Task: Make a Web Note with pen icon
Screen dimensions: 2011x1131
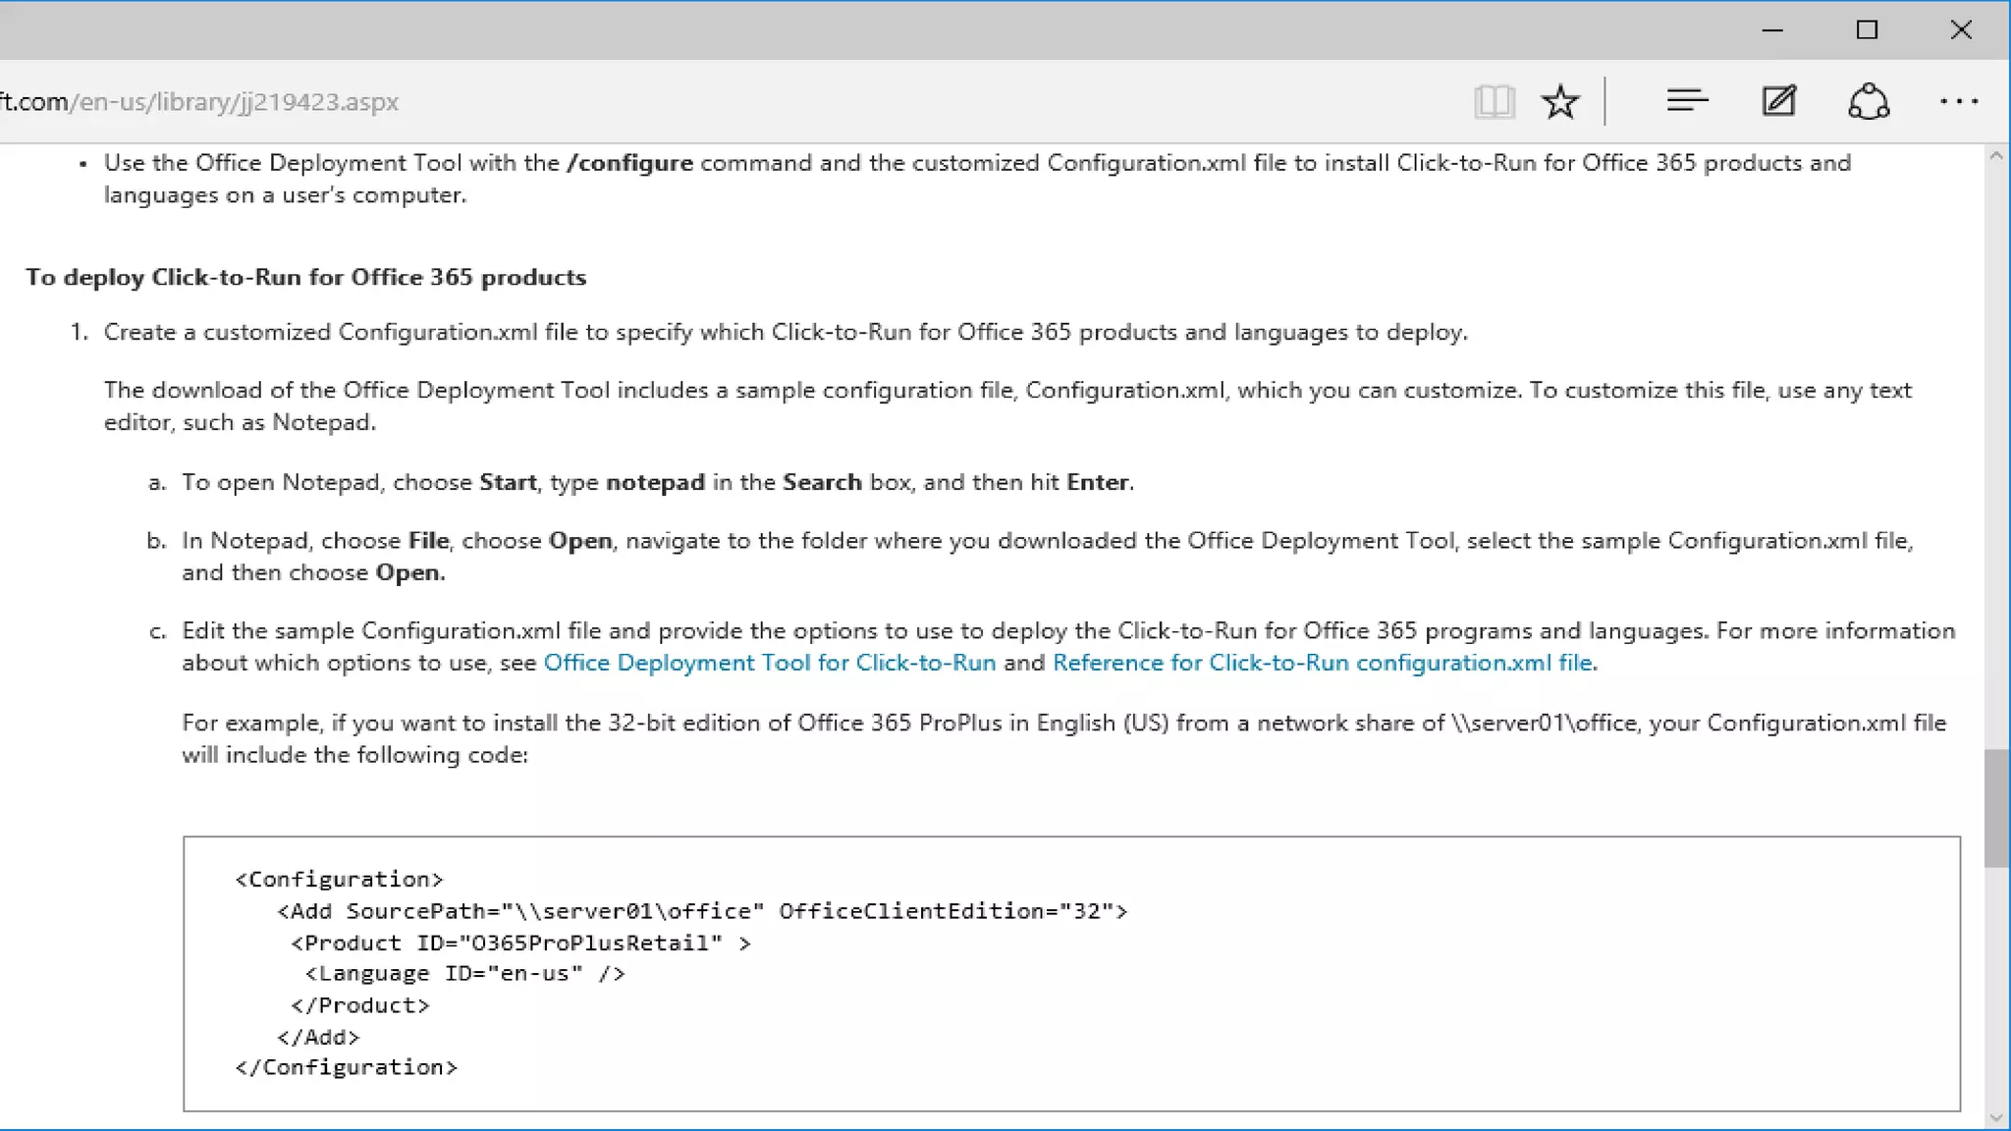Action: (1778, 101)
